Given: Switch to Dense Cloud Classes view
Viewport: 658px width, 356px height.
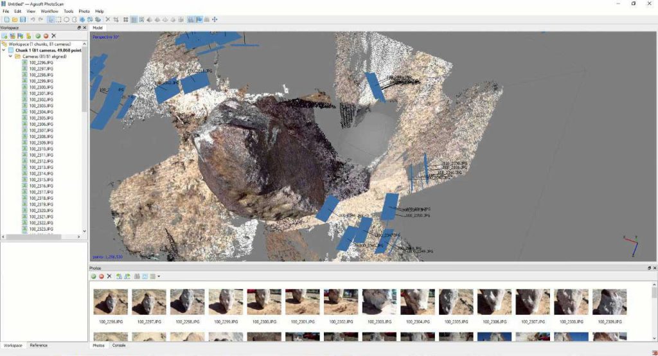Looking at the screenshot, I should click(141, 19).
